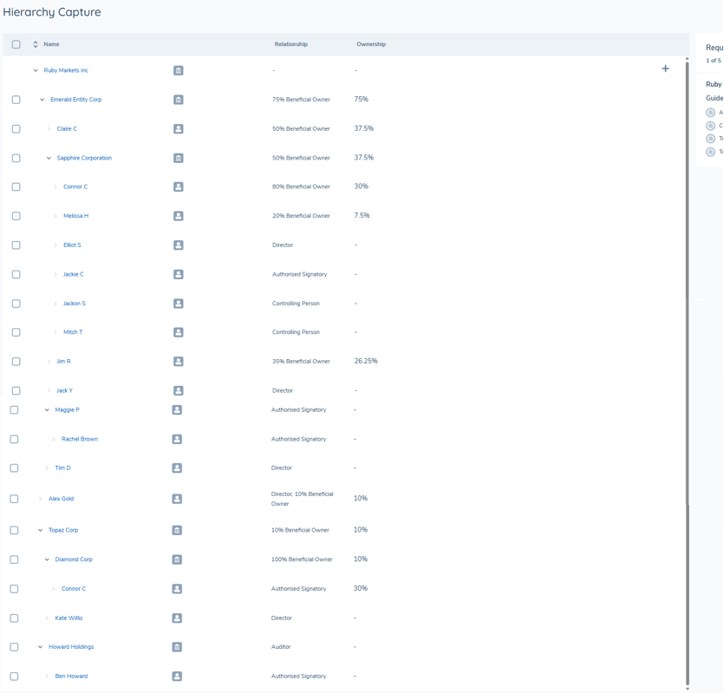Click "100% Beneficial Owner" relationship text
The image size is (724, 693).
click(302, 559)
